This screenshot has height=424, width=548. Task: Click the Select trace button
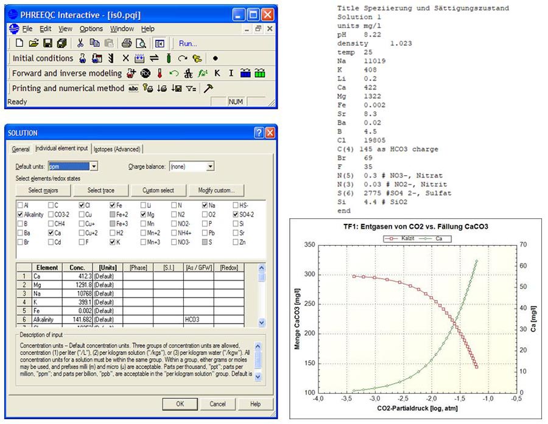click(101, 190)
